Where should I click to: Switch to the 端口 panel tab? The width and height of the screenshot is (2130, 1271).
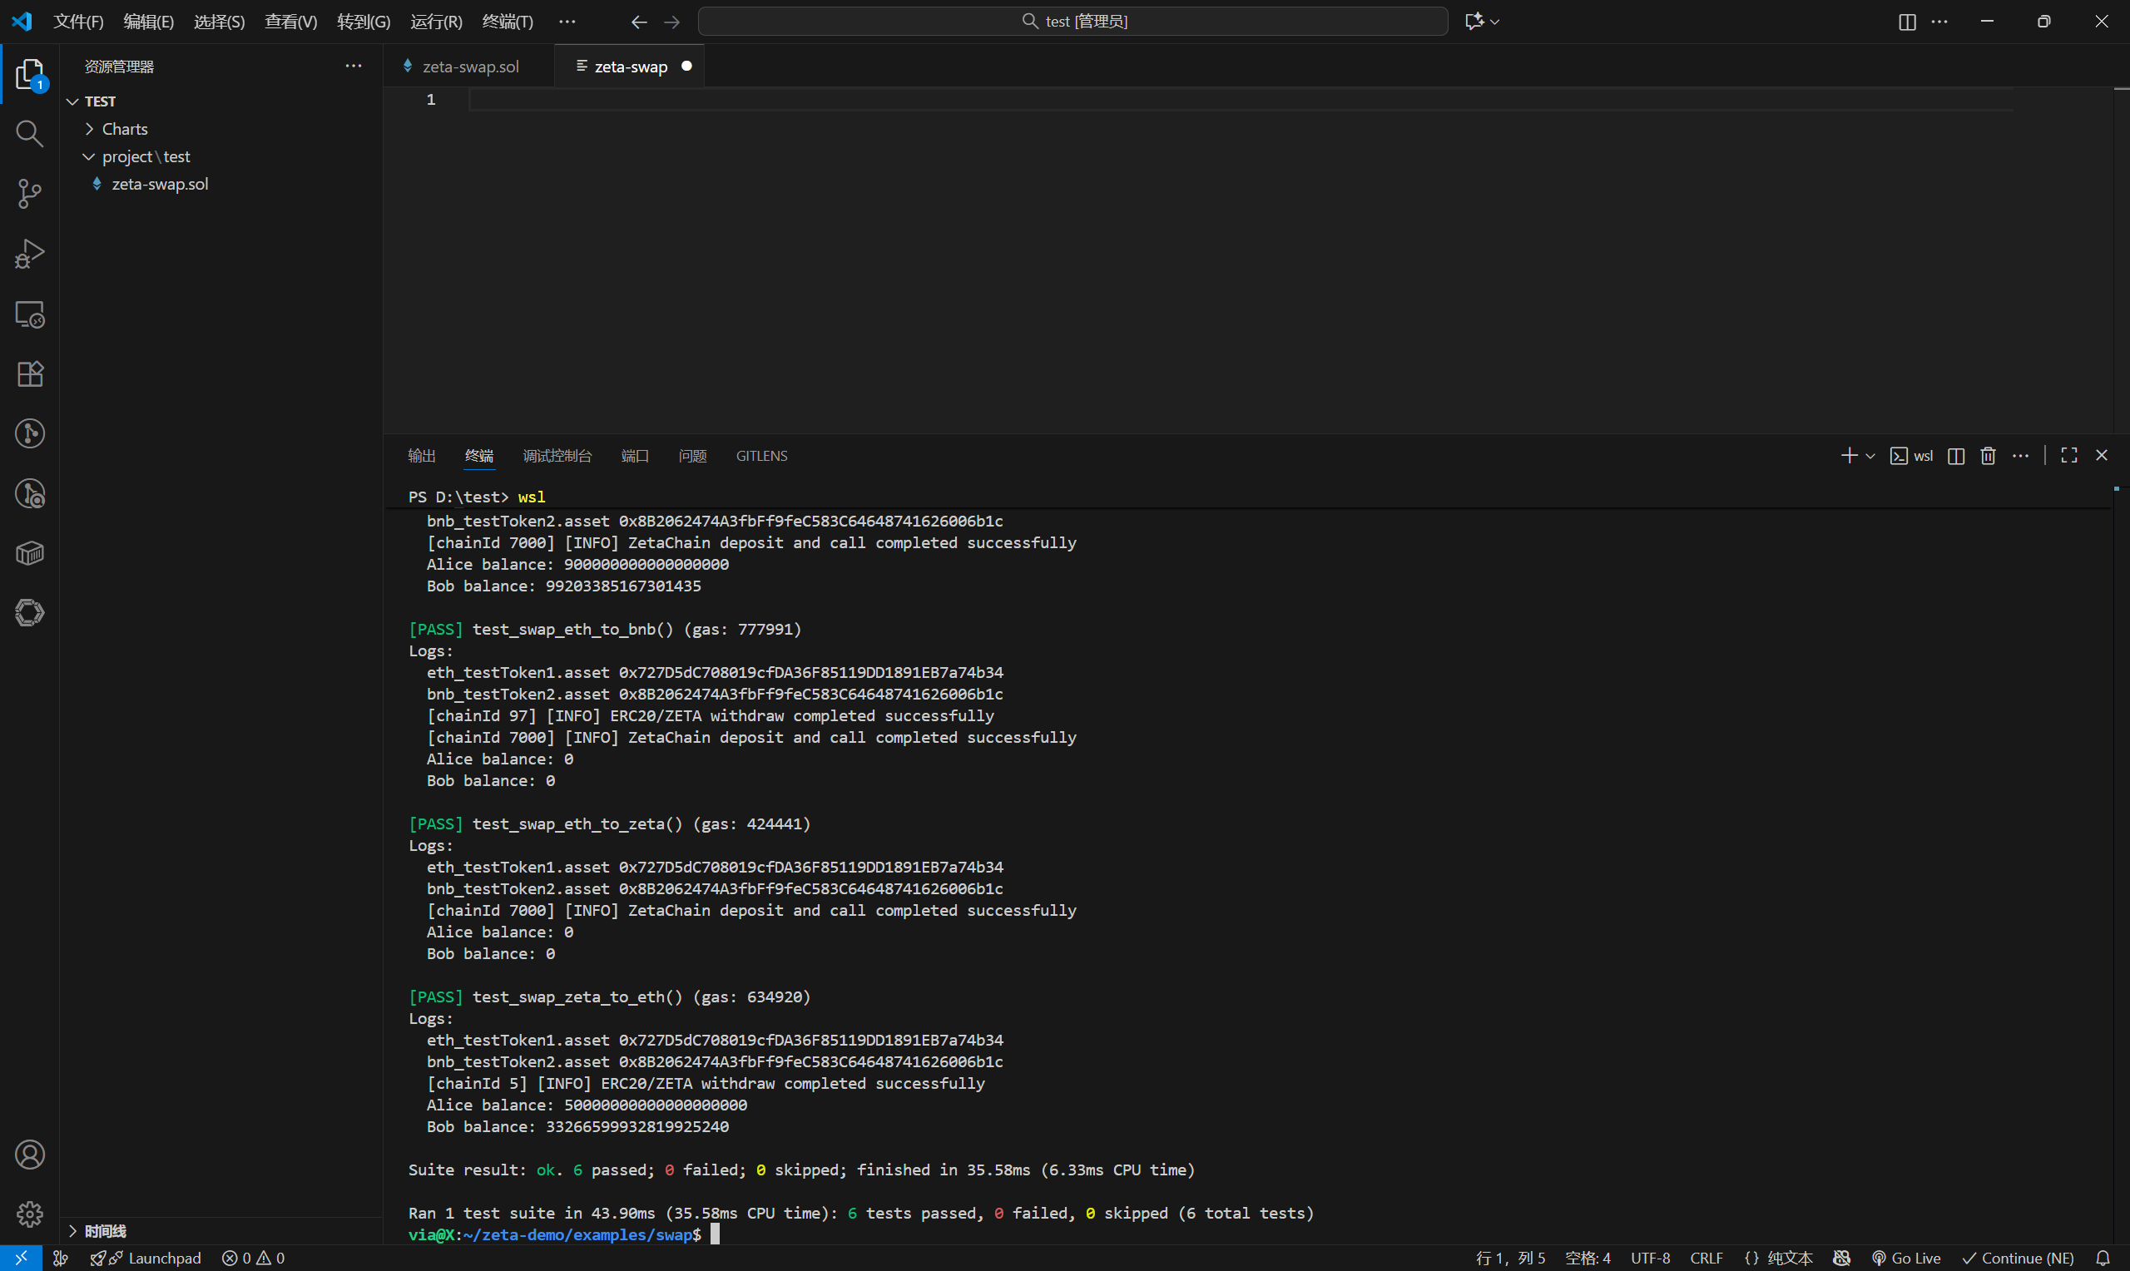(x=635, y=456)
